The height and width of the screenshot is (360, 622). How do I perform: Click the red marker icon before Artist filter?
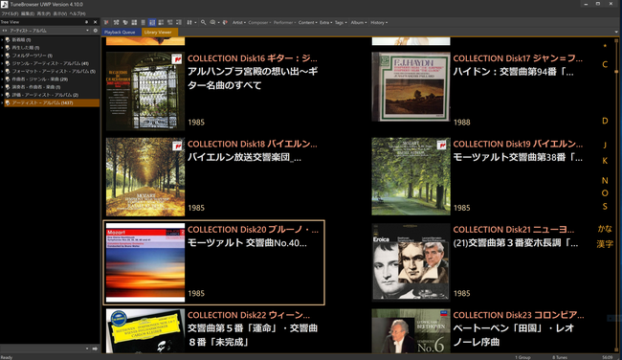[x=225, y=22]
